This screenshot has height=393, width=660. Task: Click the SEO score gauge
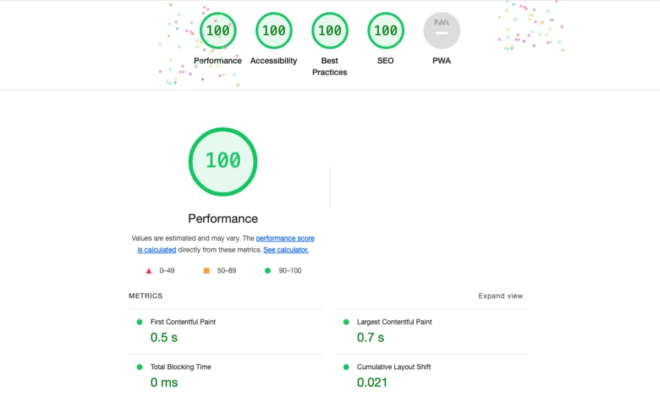[x=385, y=30]
